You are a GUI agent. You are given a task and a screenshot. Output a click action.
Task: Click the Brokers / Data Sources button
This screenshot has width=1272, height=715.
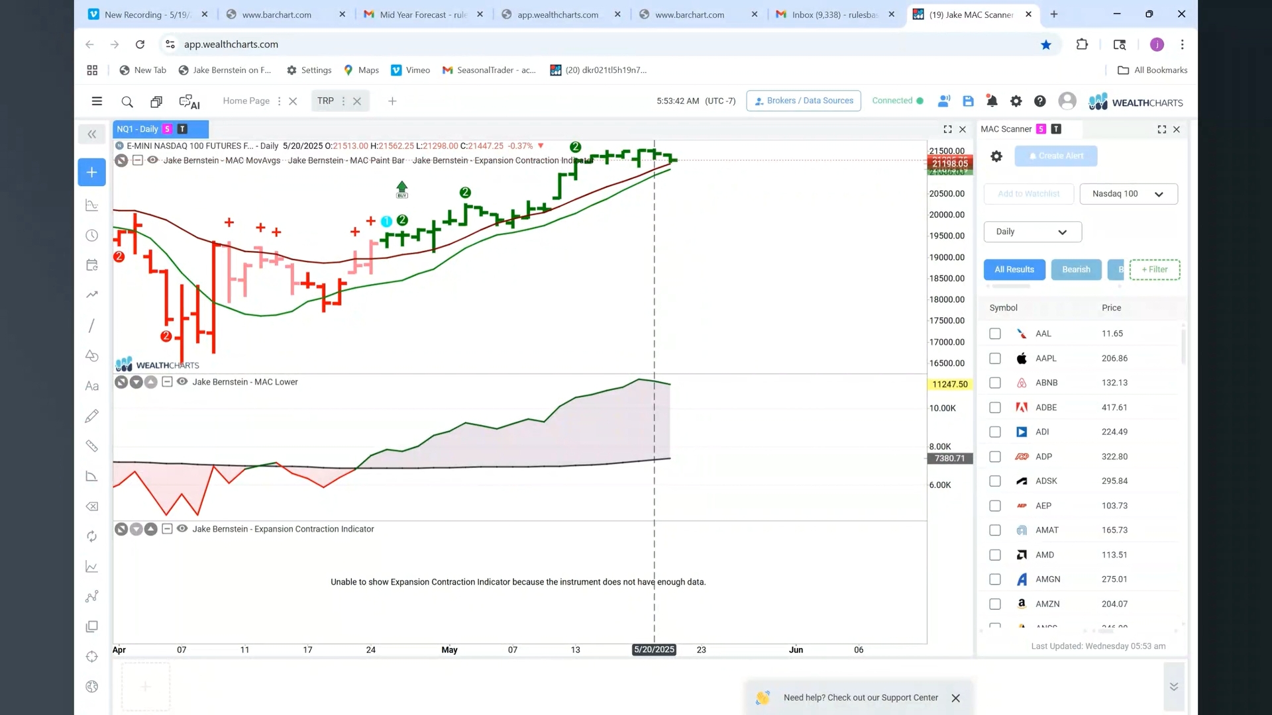(804, 101)
